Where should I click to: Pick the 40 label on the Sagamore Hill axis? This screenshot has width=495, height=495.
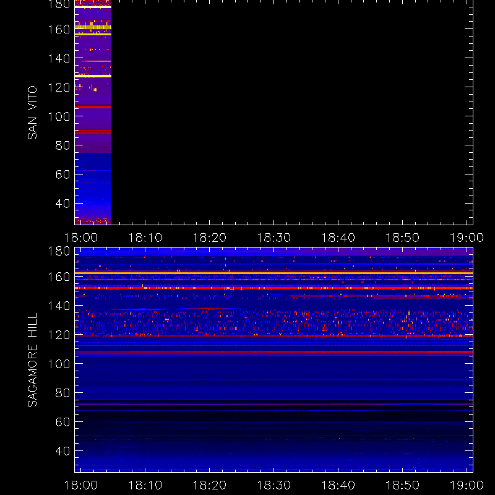(62, 451)
